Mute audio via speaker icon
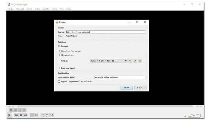The image size is (209, 121). coord(185,117)
